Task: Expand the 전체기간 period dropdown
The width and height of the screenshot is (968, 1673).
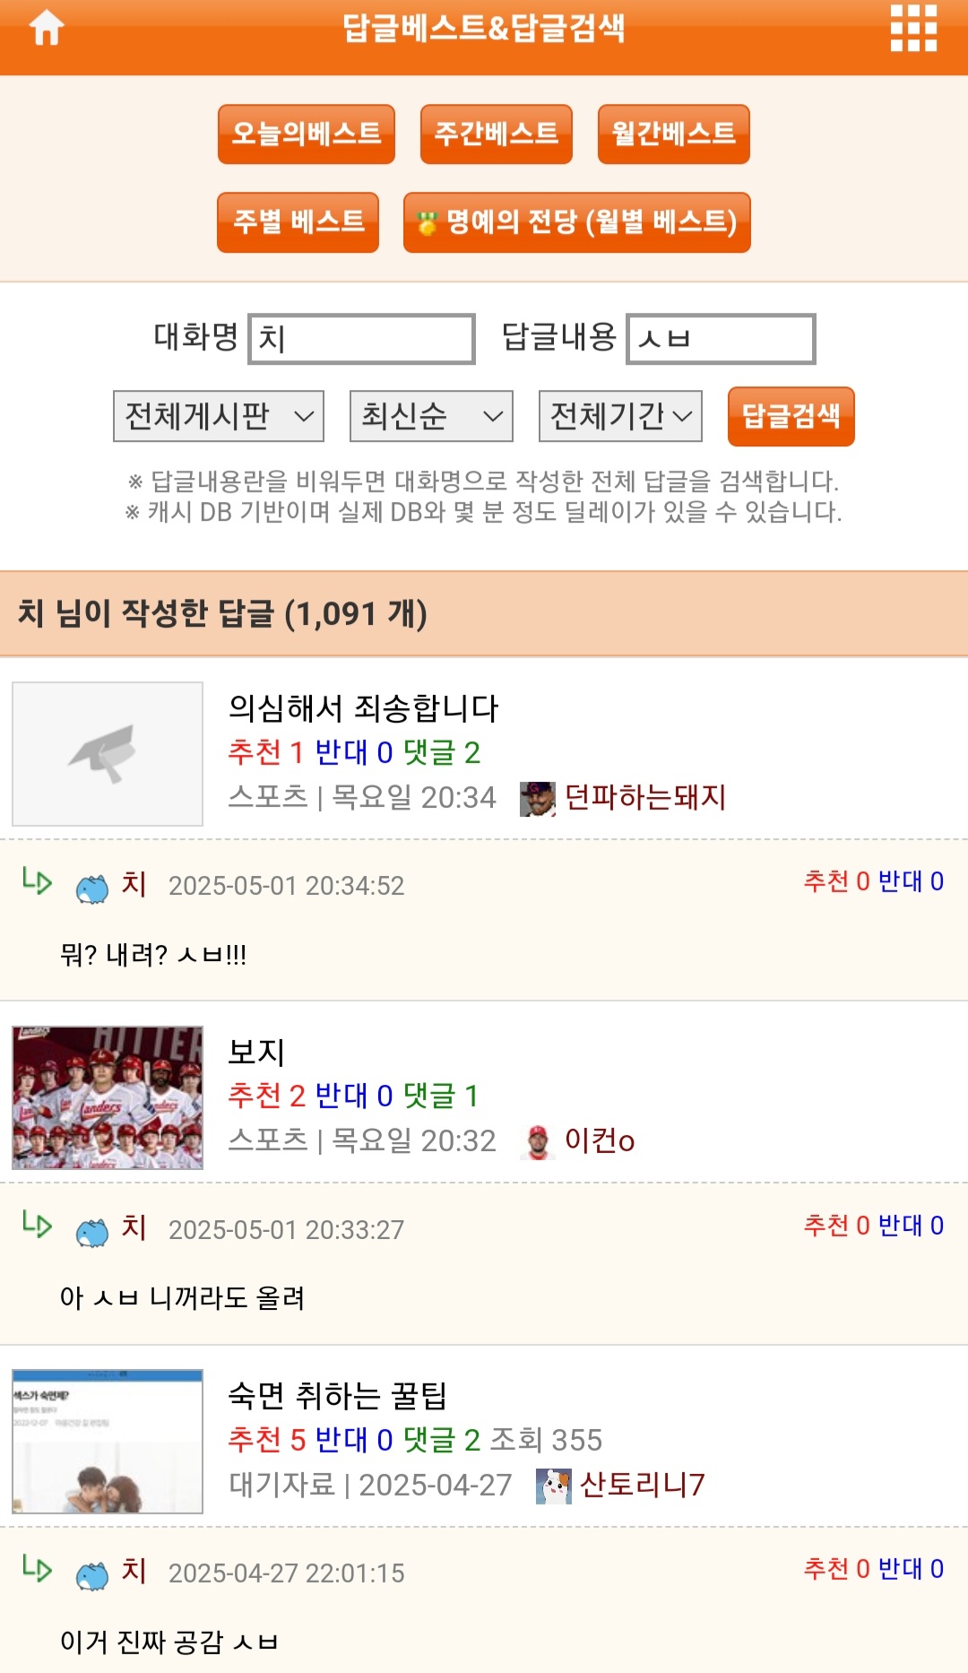Action: [619, 416]
